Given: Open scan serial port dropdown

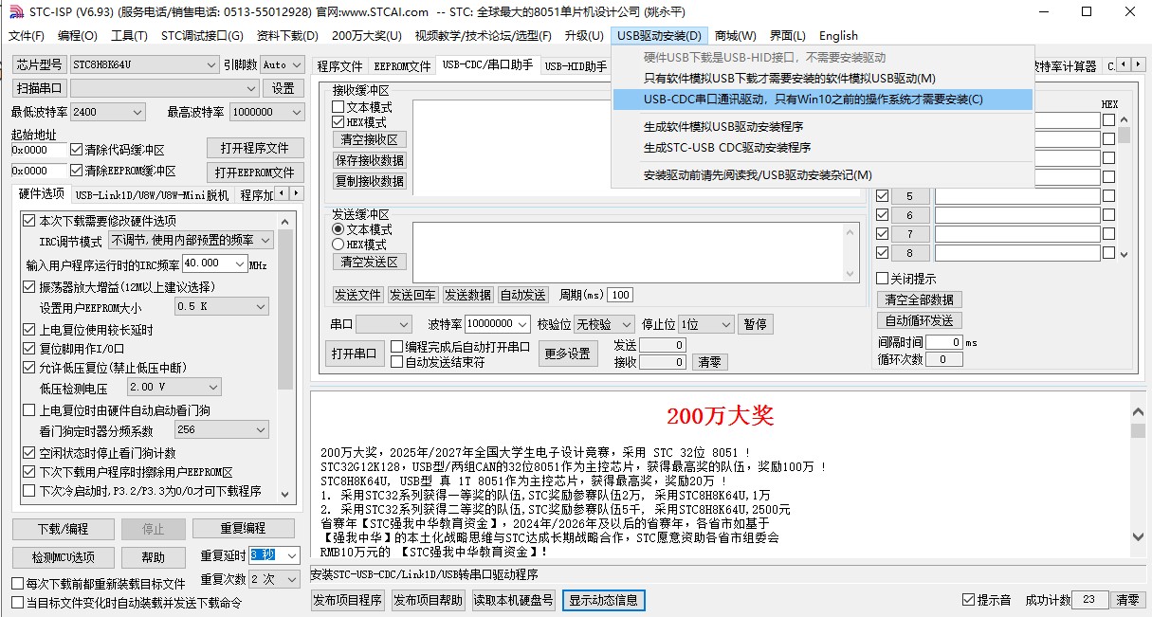Looking at the screenshot, I should [x=164, y=88].
